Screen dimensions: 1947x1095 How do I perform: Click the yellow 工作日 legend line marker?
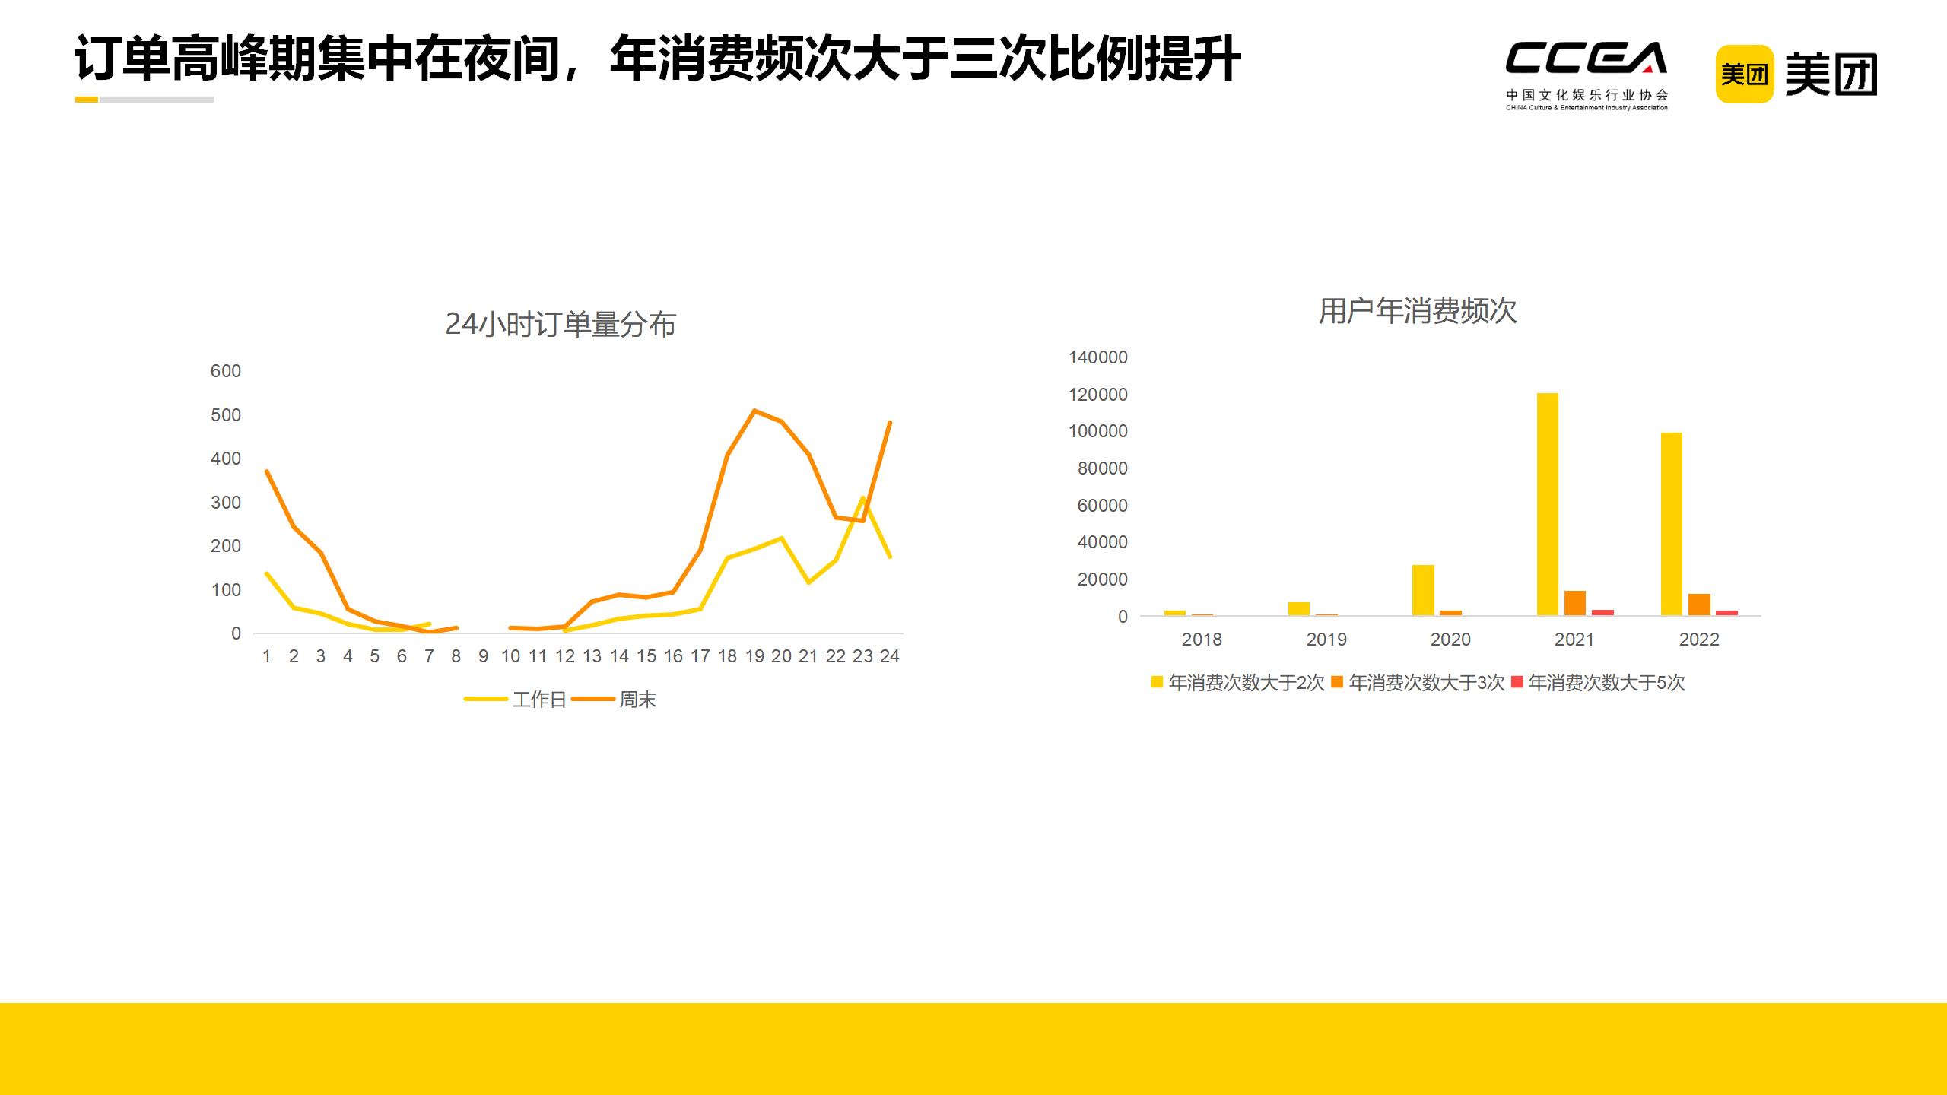pyautogui.click(x=485, y=699)
